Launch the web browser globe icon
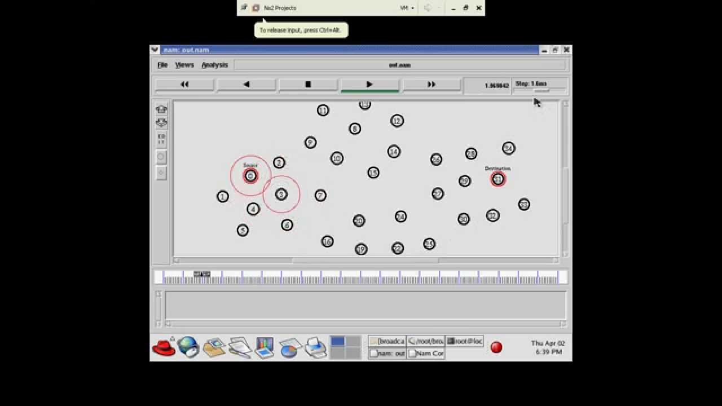The height and width of the screenshot is (406, 722). [x=188, y=347]
